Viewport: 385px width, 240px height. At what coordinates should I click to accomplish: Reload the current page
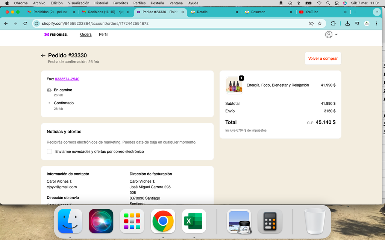pyautogui.click(x=25, y=24)
